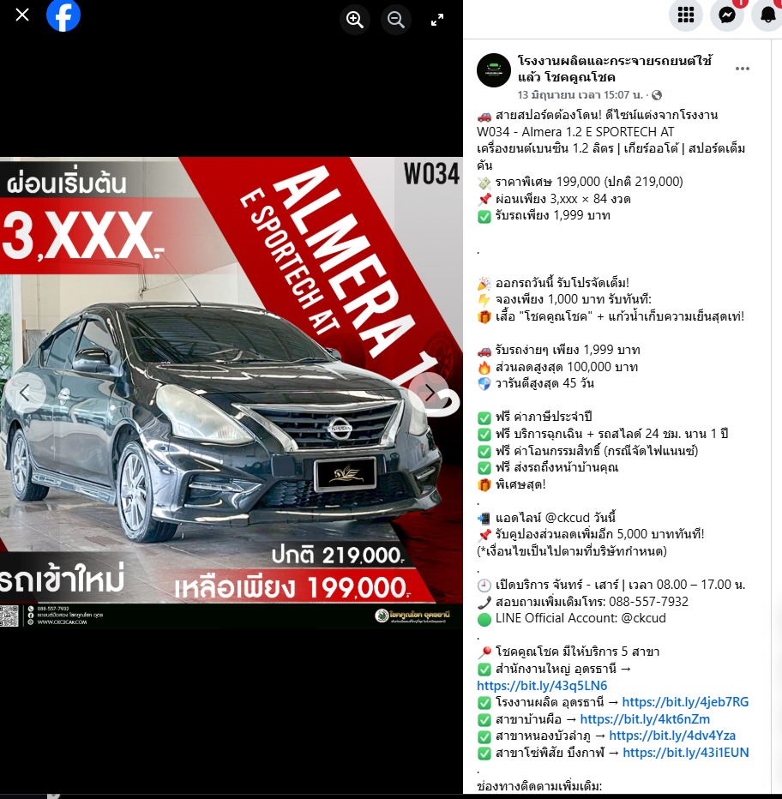This screenshot has height=799, width=782.
Task: Close the photo viewer with the X
Action: coord(22,15)
